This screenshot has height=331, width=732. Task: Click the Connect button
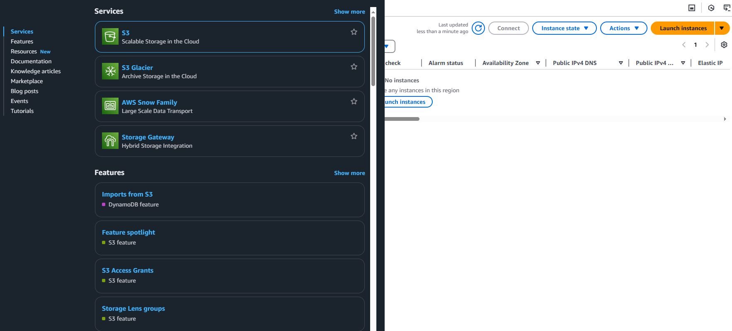[509, 28]
